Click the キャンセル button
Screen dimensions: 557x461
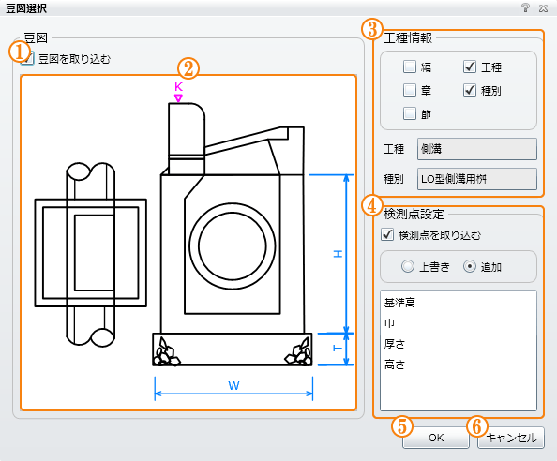[x=511, y=438]
